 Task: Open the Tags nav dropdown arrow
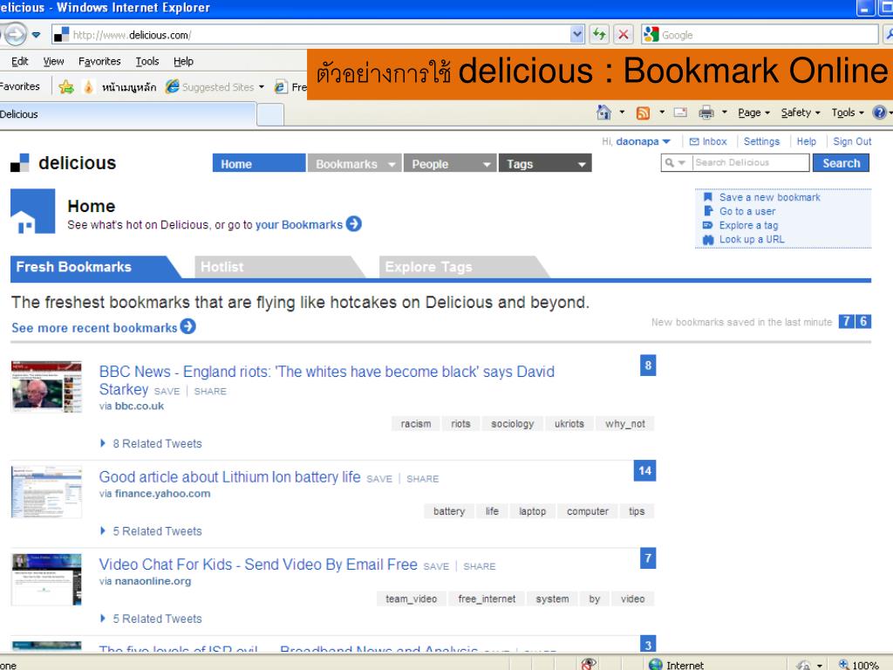582,165
